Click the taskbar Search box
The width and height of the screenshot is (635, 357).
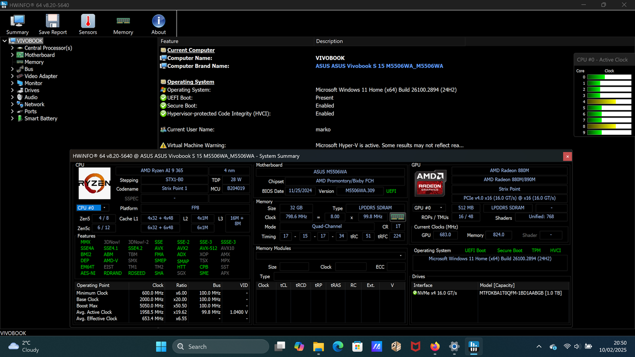click(x=220, y=347)
